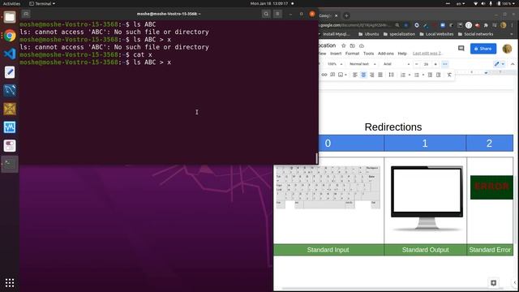Expand the image insert options arrow
Viewport: 519px width, 292px height.
point(346,75)
